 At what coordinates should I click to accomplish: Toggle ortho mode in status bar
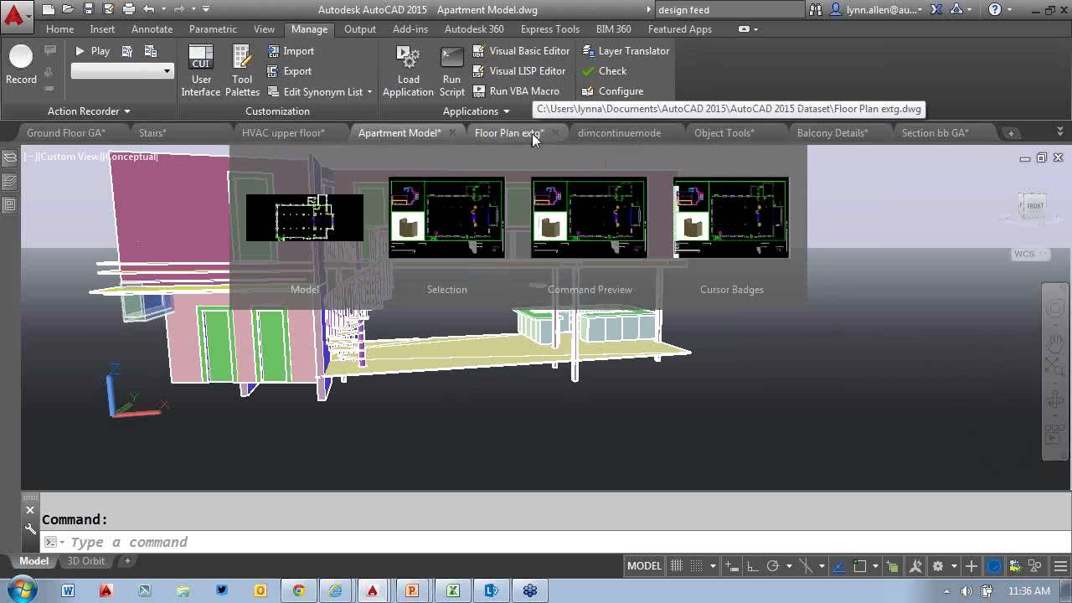(752, 566)
